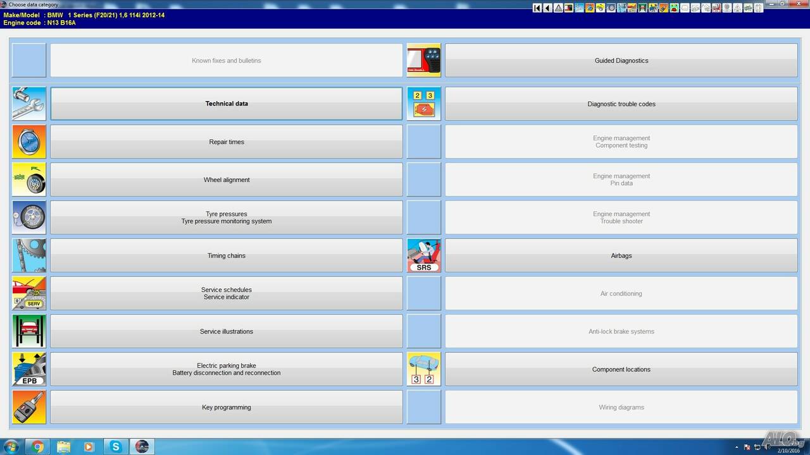Click the greyed Anti-lock brake systems button
810x455 pixels.
(x=621, y=331)
